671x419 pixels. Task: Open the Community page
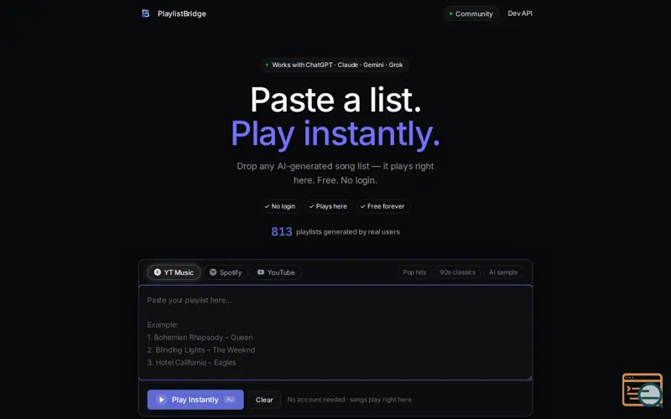point(471,13)
